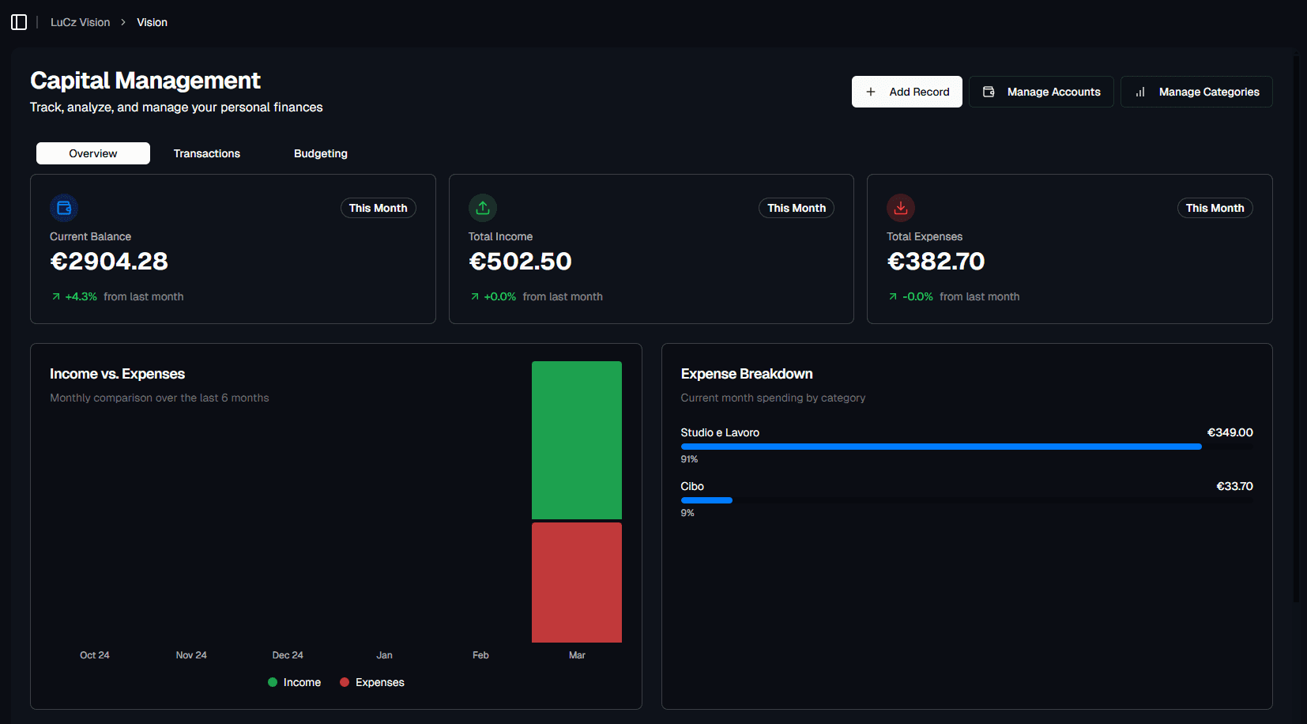
Task: Click the Total Expenses trend arrow icon
Action: click(893, 296)
